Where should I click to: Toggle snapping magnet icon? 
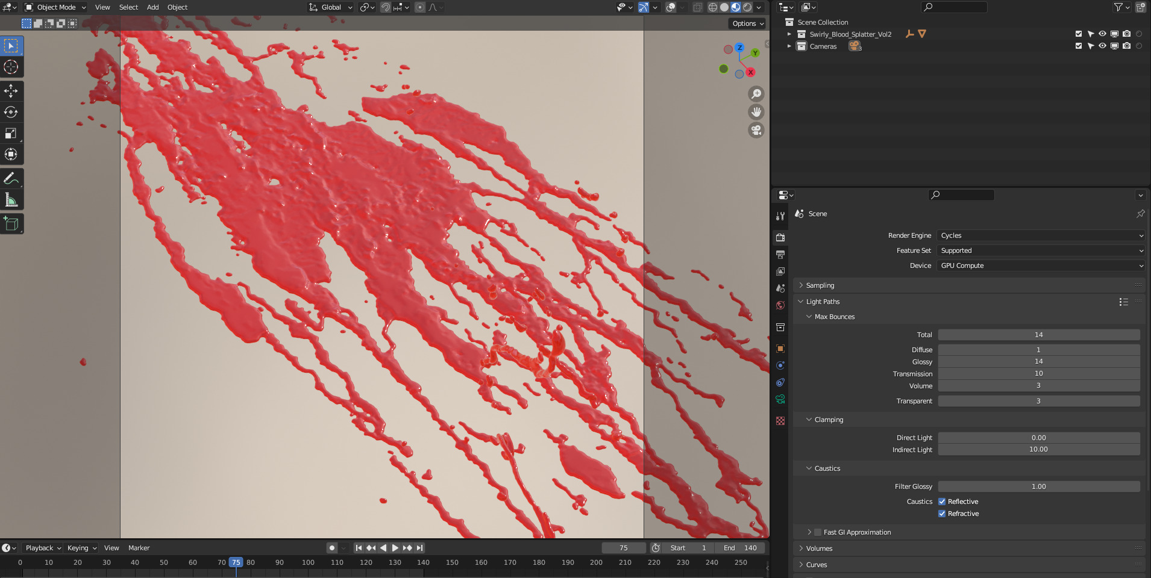(386, 7)
